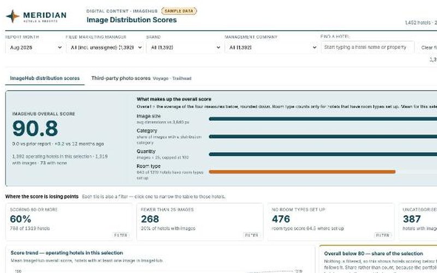This screenshot has height=273, width=437.
Task: Click the 60% scoring value
Action: pos(20,219)
